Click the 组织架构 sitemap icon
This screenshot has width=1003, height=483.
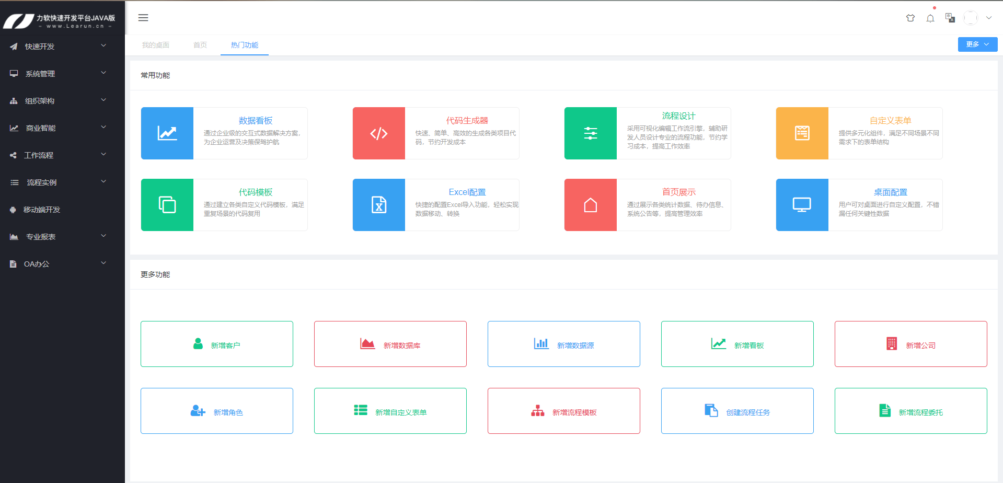tap(14, 101)
